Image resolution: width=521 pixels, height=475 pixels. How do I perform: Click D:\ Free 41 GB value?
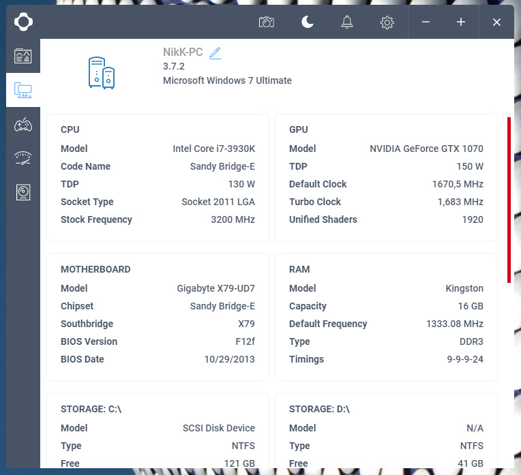(470, 463)
